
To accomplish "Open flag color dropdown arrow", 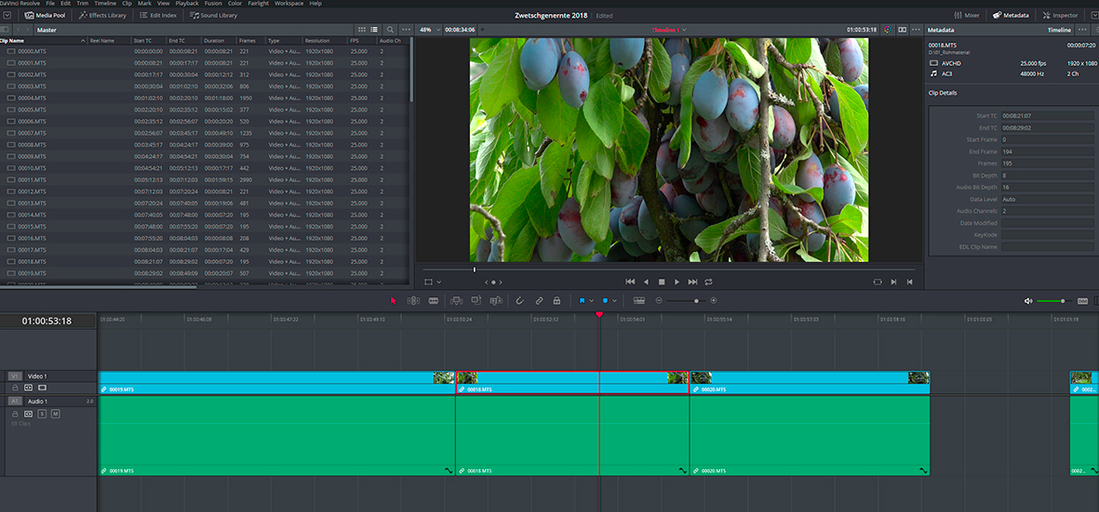I will point(592,301).
